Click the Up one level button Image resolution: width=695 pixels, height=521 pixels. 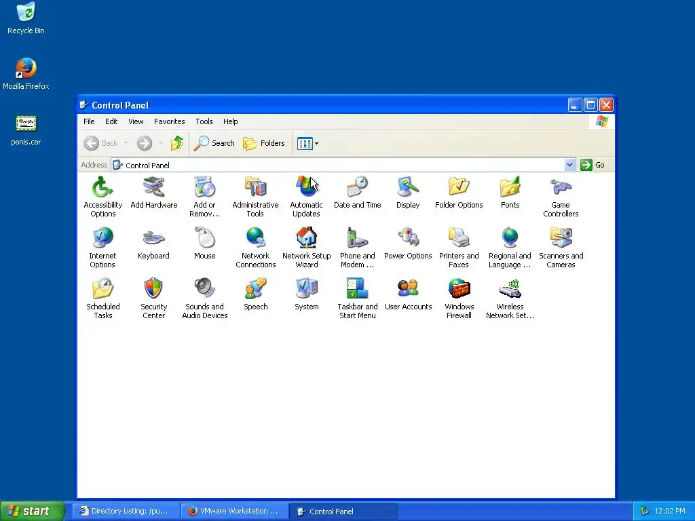pyautogui.click(x=177, y=143)
